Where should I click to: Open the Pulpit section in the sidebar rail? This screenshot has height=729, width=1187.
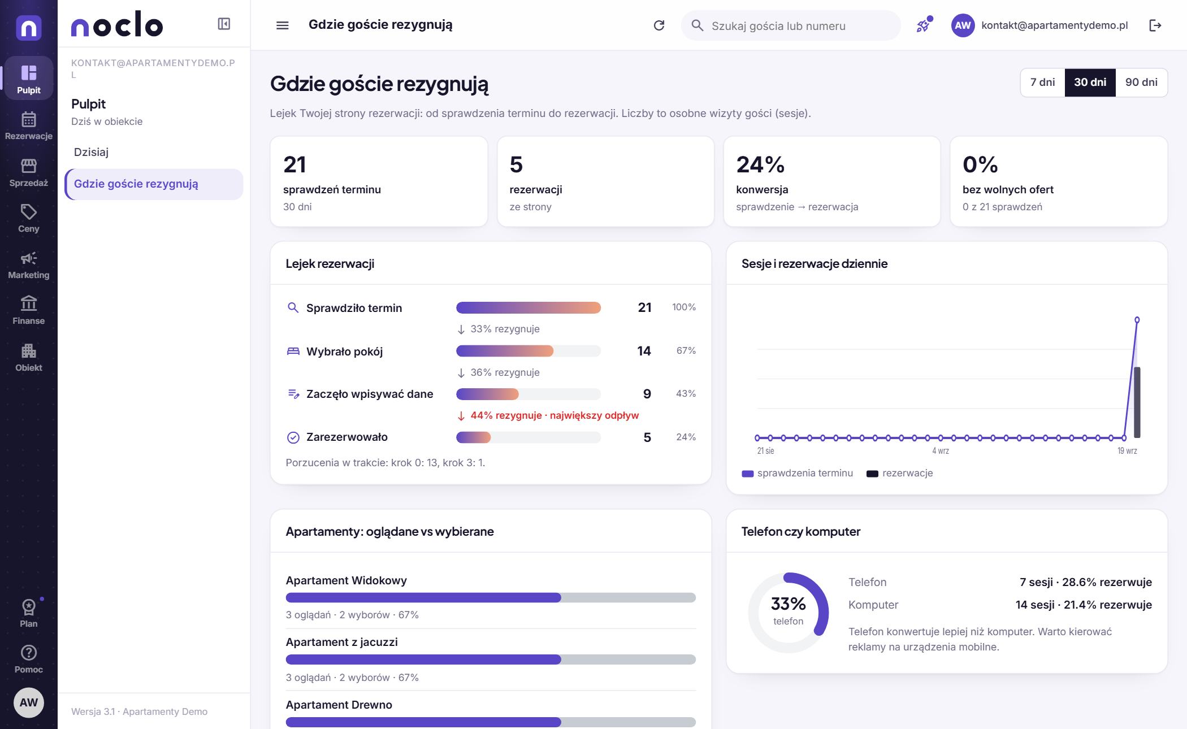coord(28,79)
